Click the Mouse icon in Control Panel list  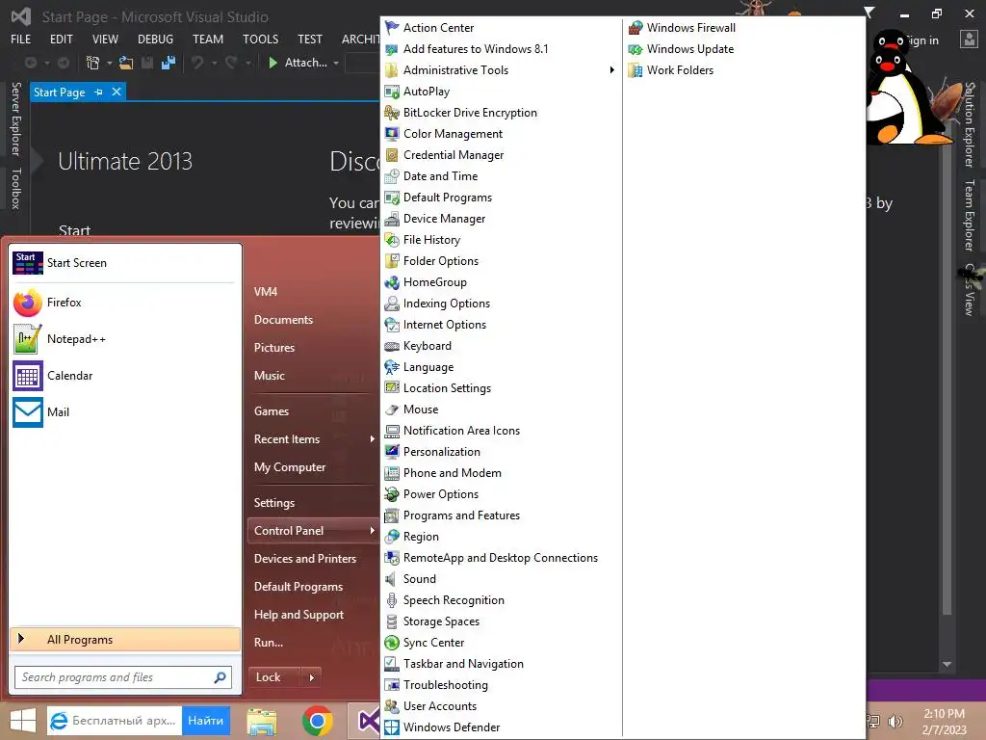pos(392,410)
